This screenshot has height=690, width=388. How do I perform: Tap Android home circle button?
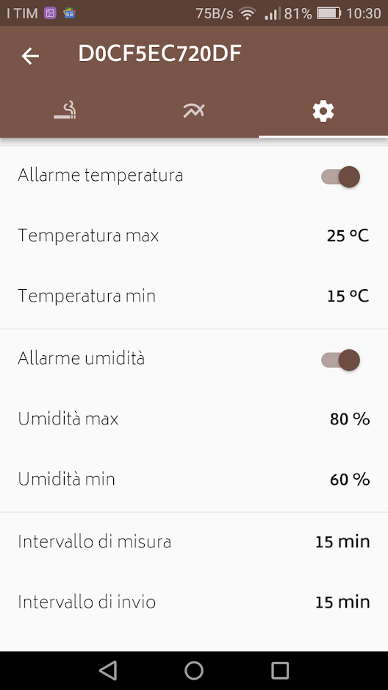pos(194,671)
